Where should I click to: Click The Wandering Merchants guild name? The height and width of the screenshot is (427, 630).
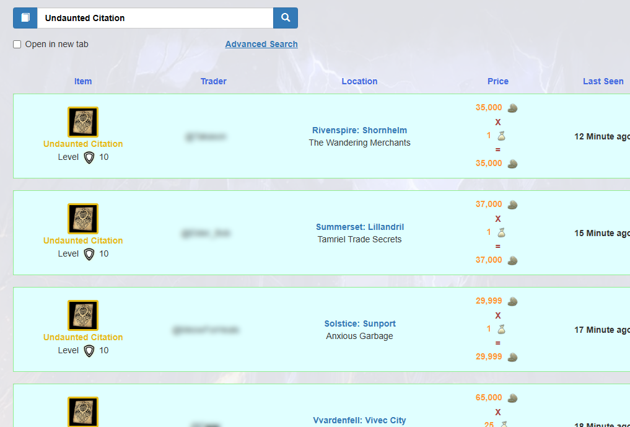pyautogui.click(x=359, y=143)
